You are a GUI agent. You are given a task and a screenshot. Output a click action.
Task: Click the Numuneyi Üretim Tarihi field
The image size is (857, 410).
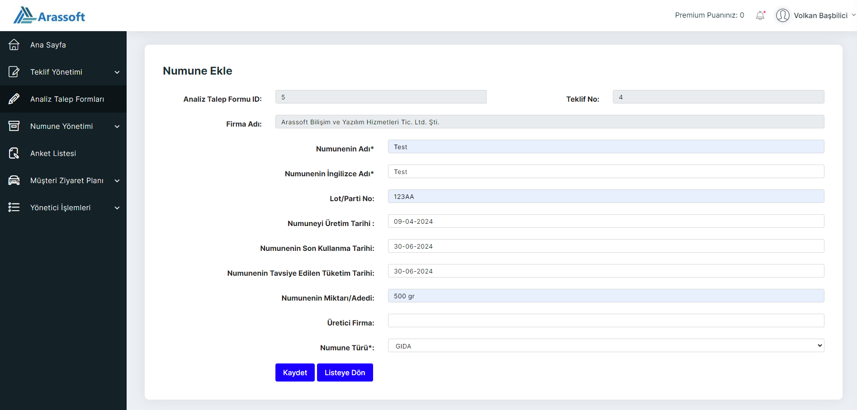[606, 221]
